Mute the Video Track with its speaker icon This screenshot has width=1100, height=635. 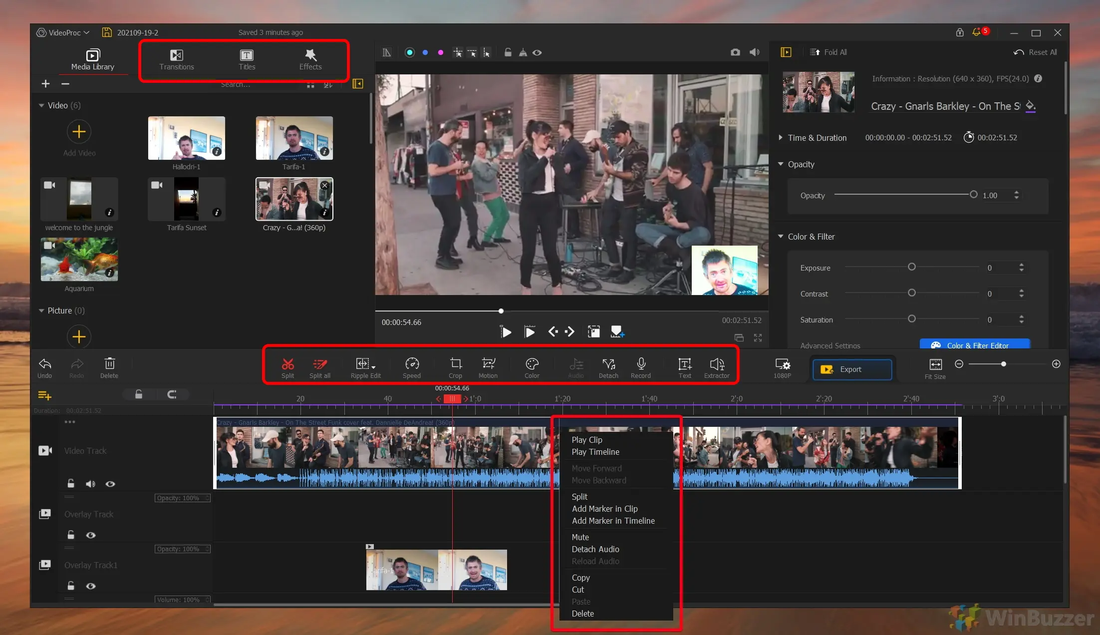click(x=90, y=483)
